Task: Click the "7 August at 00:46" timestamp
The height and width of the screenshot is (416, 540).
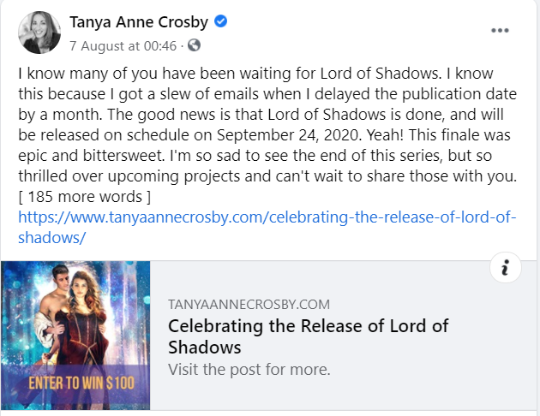Action: click(x=123, y=45)
